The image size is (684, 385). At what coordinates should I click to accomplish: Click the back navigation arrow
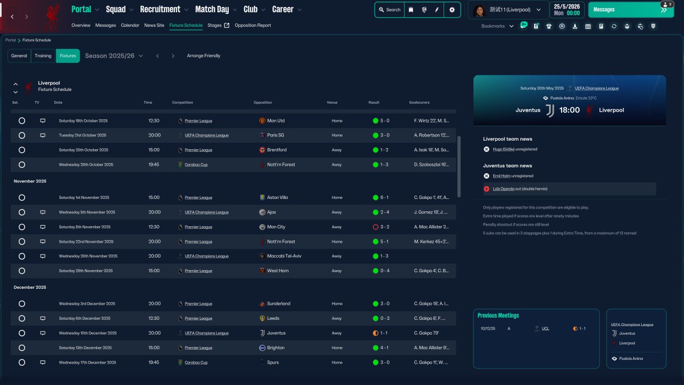pyautogui.click(x=12, y=17)
